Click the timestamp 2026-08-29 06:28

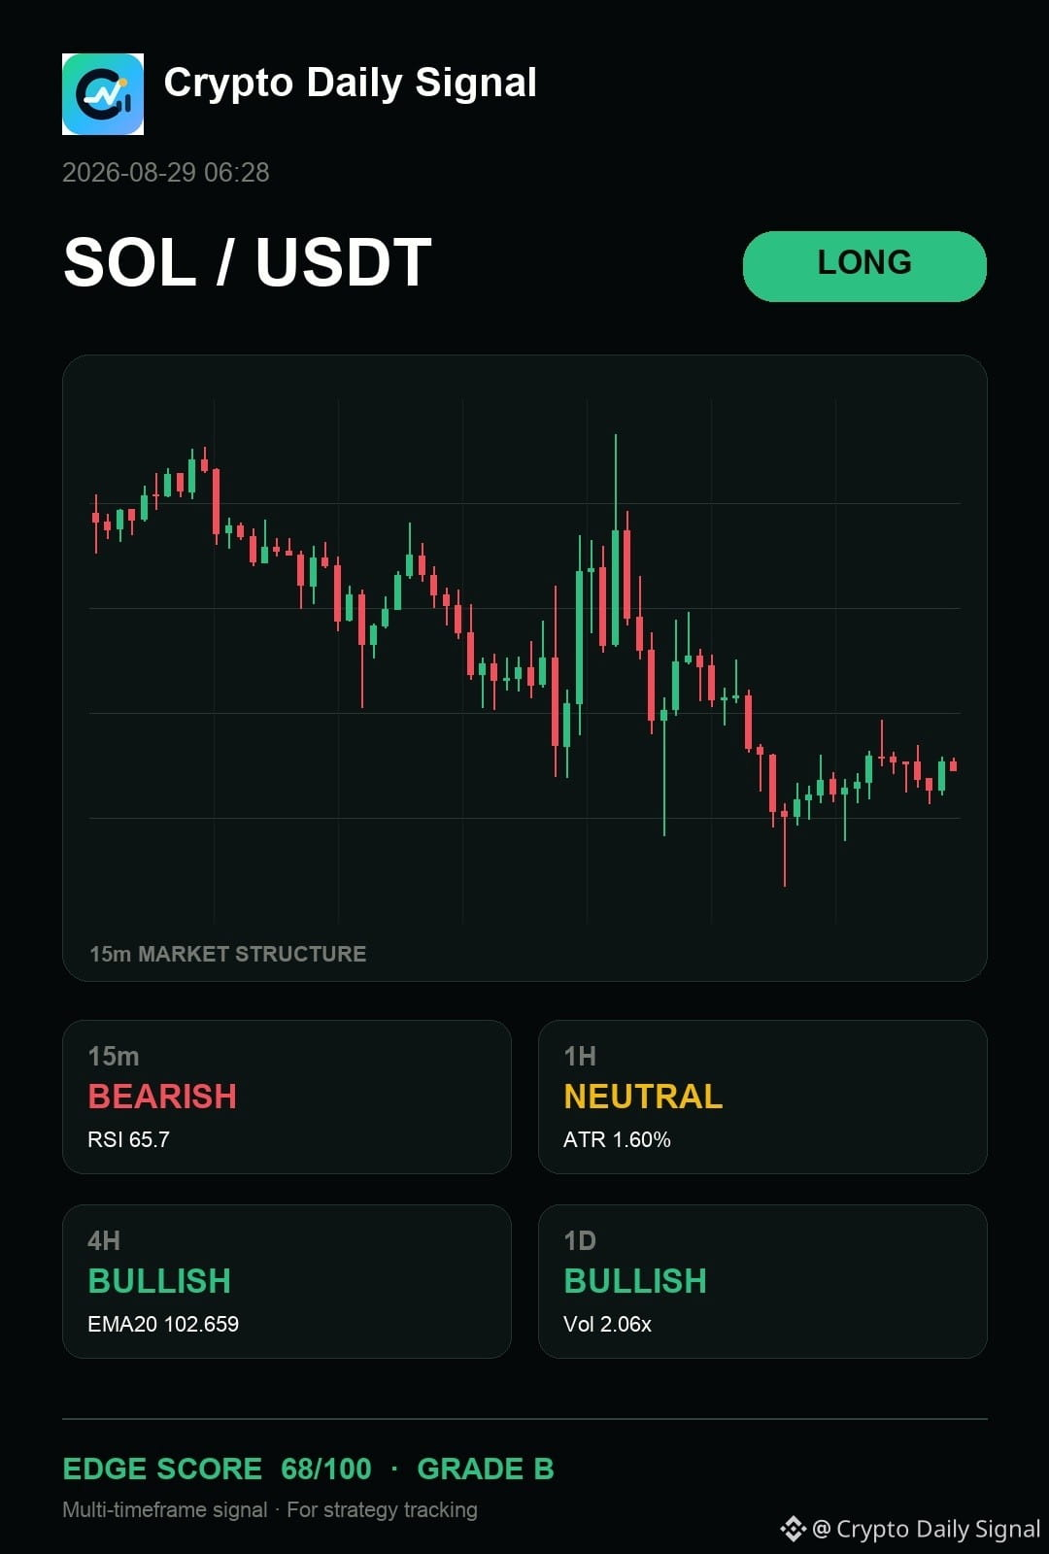point(166,173)
